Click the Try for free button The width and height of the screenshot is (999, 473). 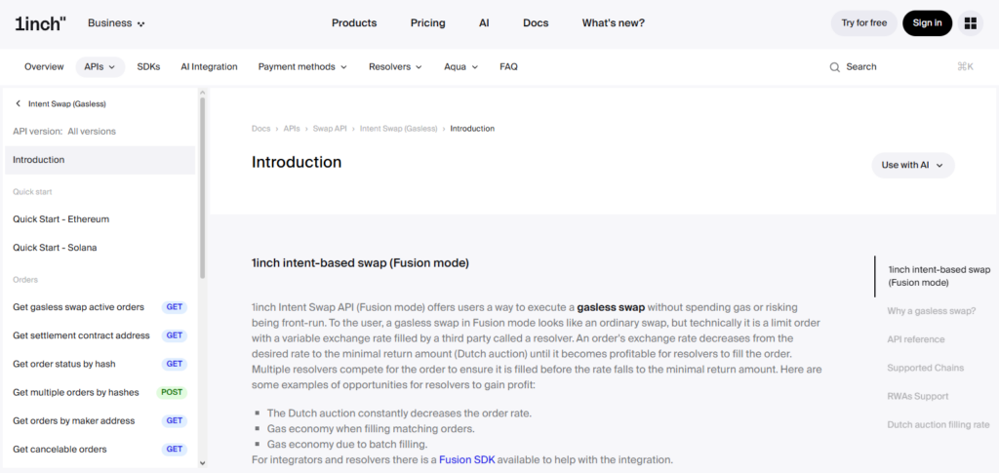[864, 22]
